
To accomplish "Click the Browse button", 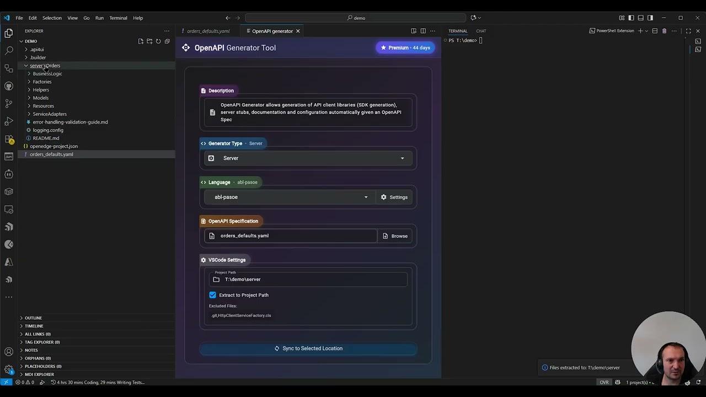I will click(395, 236).
